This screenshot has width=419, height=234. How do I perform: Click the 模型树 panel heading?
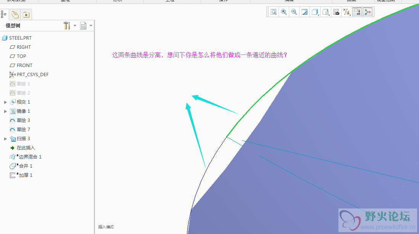pyautogui.click(x=13, y=26)
